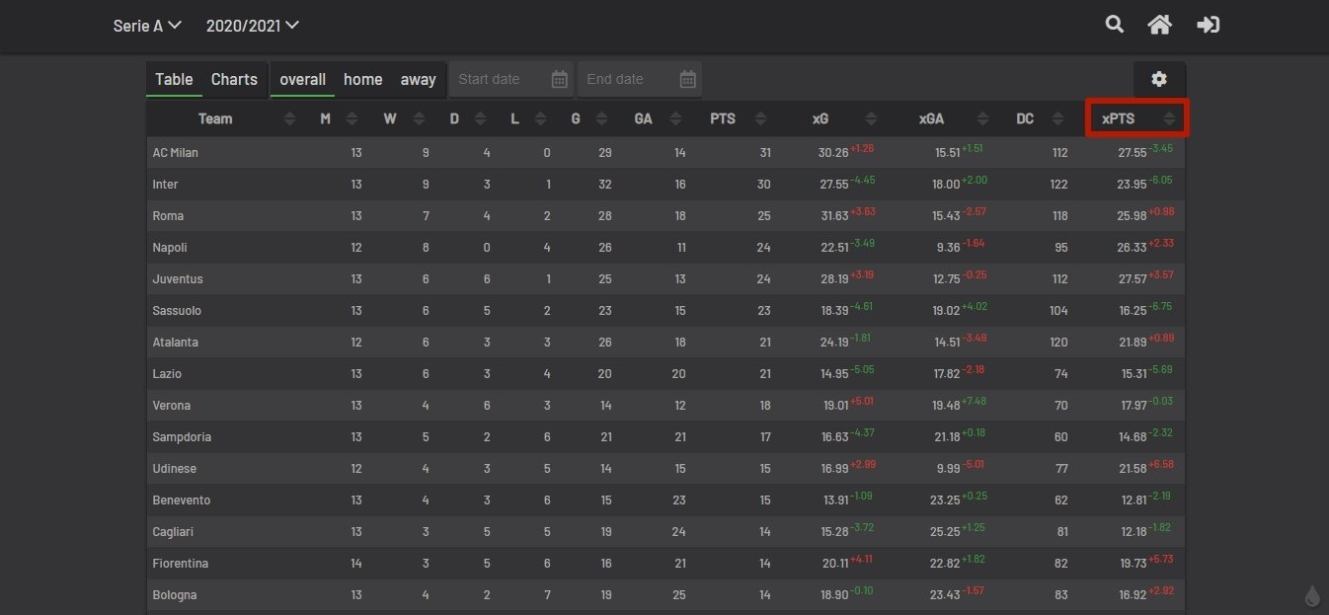The image size is (1329, 615).
Task: Switch to the Charts tab
Action: coord(234,79)
